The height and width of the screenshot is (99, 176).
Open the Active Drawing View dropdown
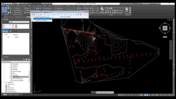(x=16, y=62)
